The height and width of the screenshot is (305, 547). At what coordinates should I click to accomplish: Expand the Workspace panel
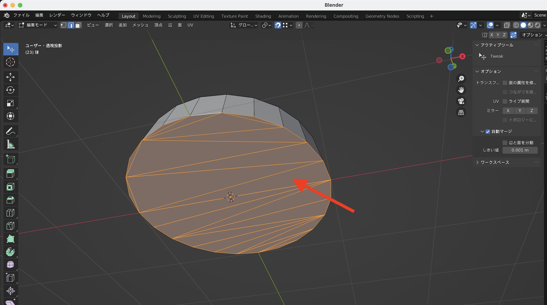[x=494, y=162]
